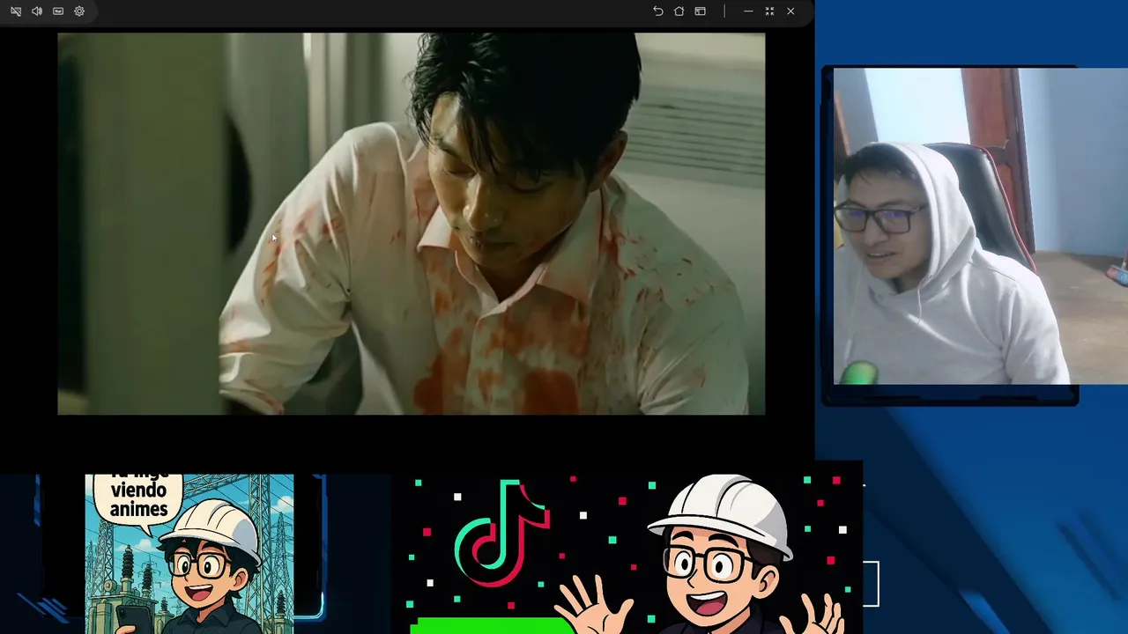
Task: Mute audio with the speaker icon
Action: (x=37, y=11)
